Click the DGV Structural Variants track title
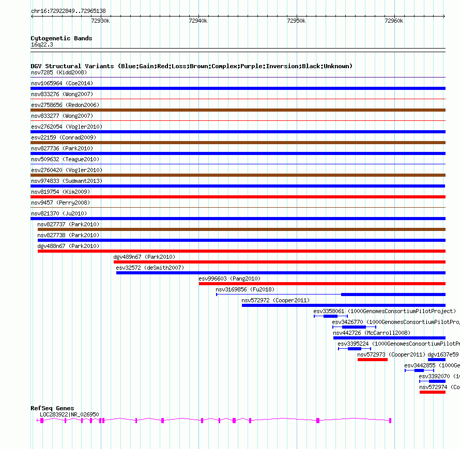 [x=192, y=66]
